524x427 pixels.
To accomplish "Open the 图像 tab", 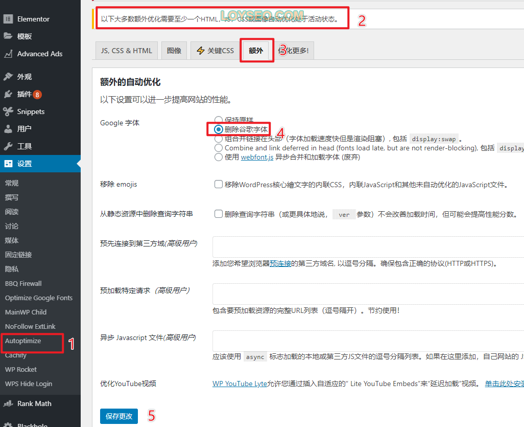I will 174,51.
